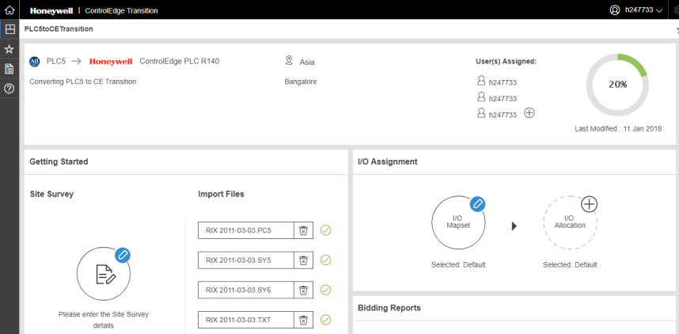The width and height of the screenshot is (679, 334).
Task: Select the RIX 2011-03-03.PC5 file field
Action: point(246,230)
